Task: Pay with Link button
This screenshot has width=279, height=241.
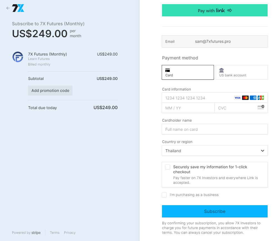Action: click(215, 10)
